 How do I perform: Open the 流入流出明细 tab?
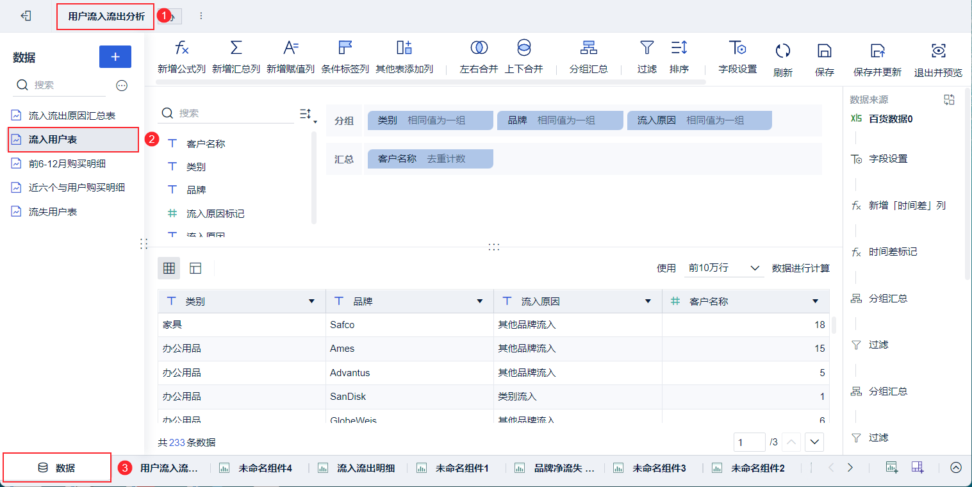click(356, 468)
